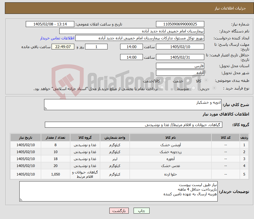Click the گیاهان، حیوانات و اقلام مرتبط group cell
254x219 pixels.
85,174
